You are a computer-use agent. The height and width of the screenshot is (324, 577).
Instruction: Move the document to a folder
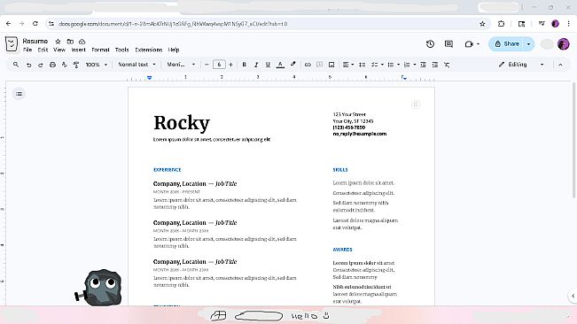(70, 42)
